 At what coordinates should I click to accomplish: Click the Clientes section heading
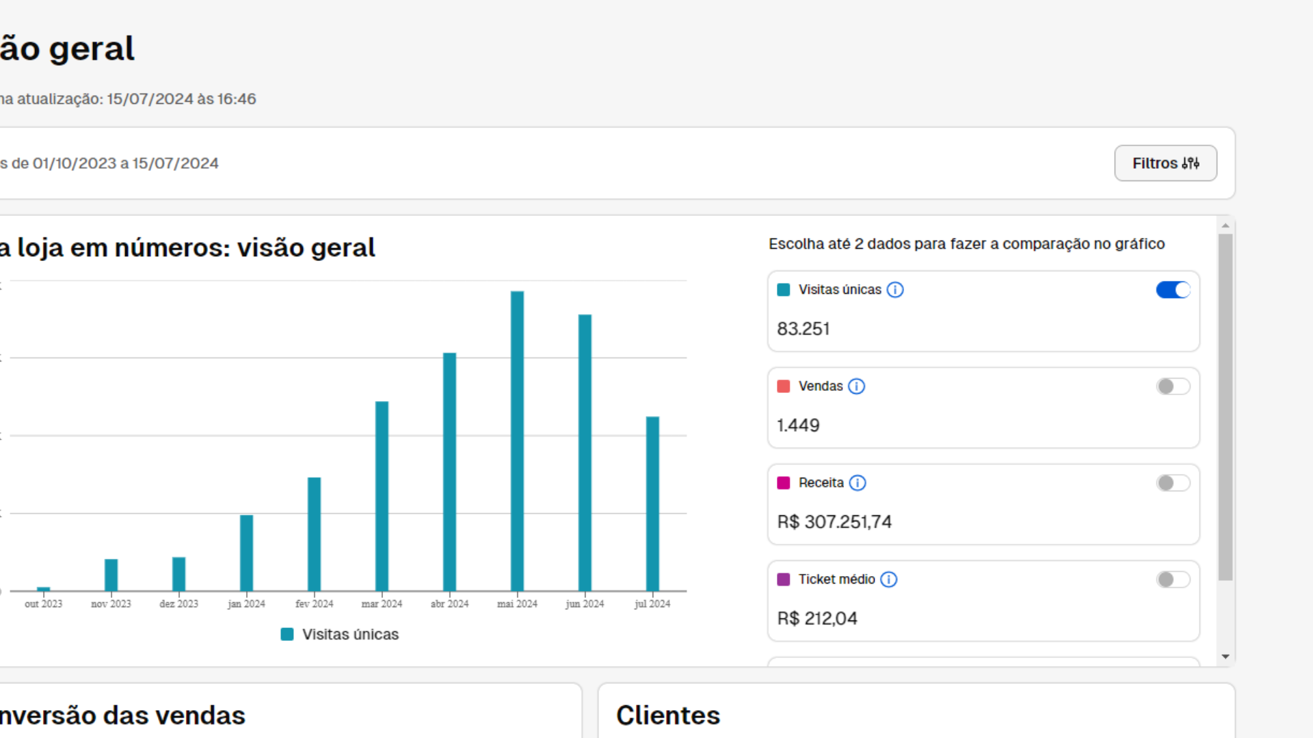tap(668, 715)
